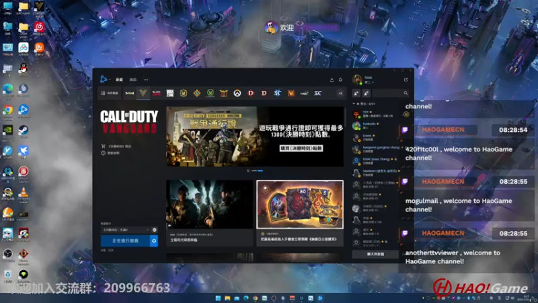The width and height of the screenshot is (538, 303).
Task: Select friend TOY in friends list
Action: (376, 114)
